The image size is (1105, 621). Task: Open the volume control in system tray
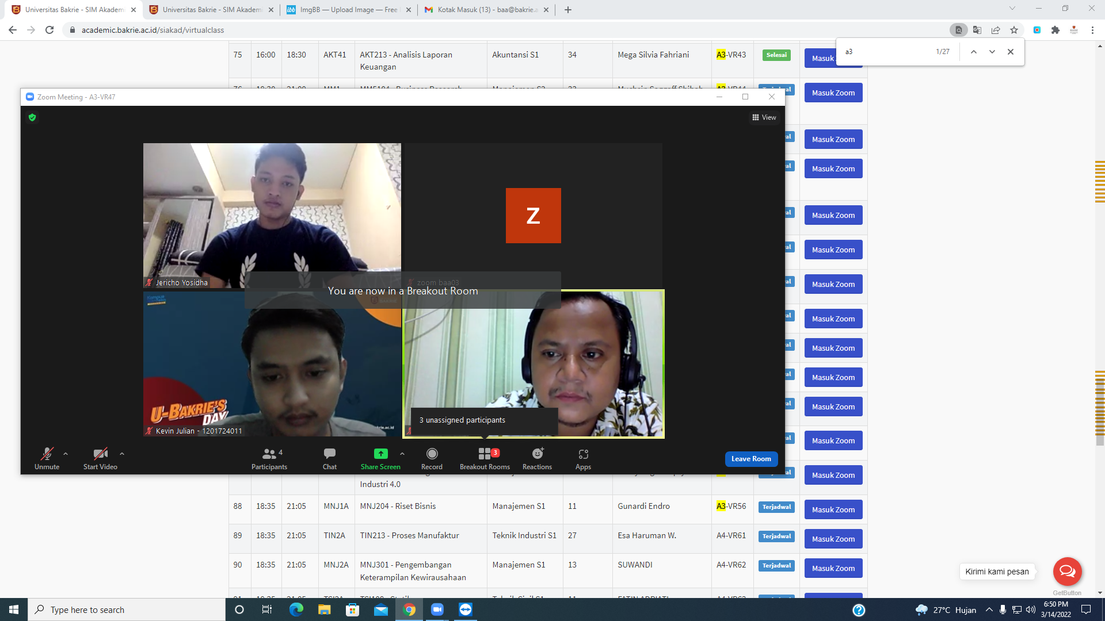(1030, 609)
